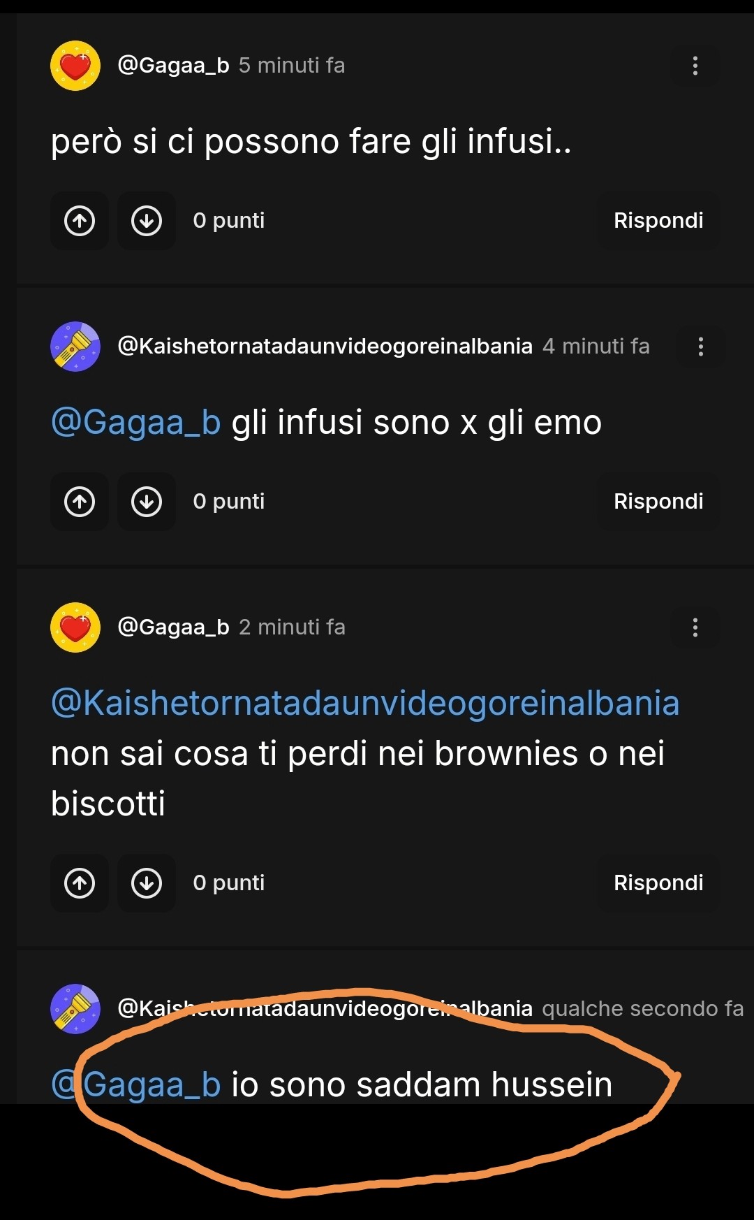Upvote the brownies o biscotti comment
The image size is (754, 1220).
pyautogui.click(x=80, y=883)
